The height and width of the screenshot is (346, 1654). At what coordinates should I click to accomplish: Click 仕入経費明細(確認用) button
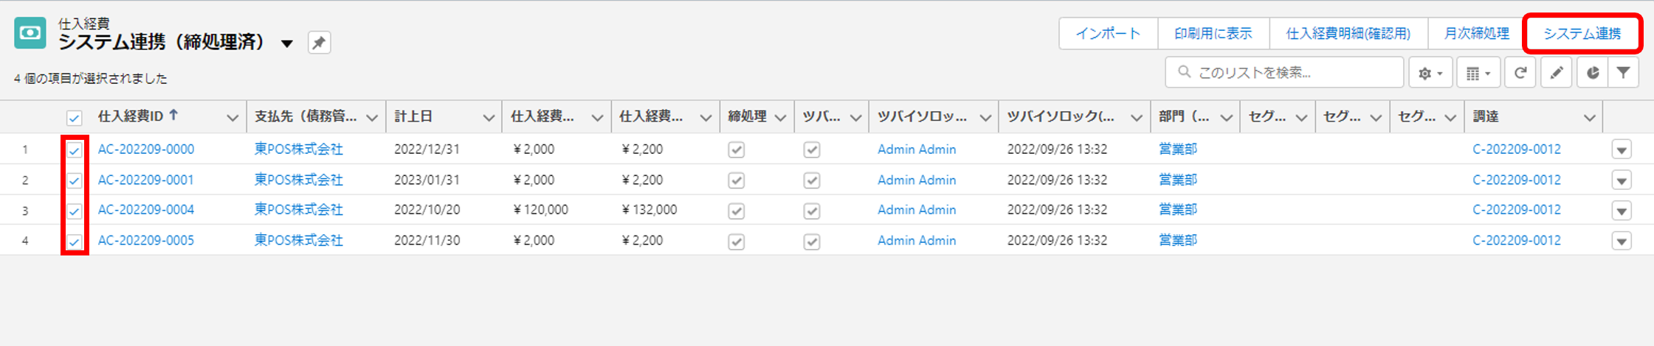1348,33
